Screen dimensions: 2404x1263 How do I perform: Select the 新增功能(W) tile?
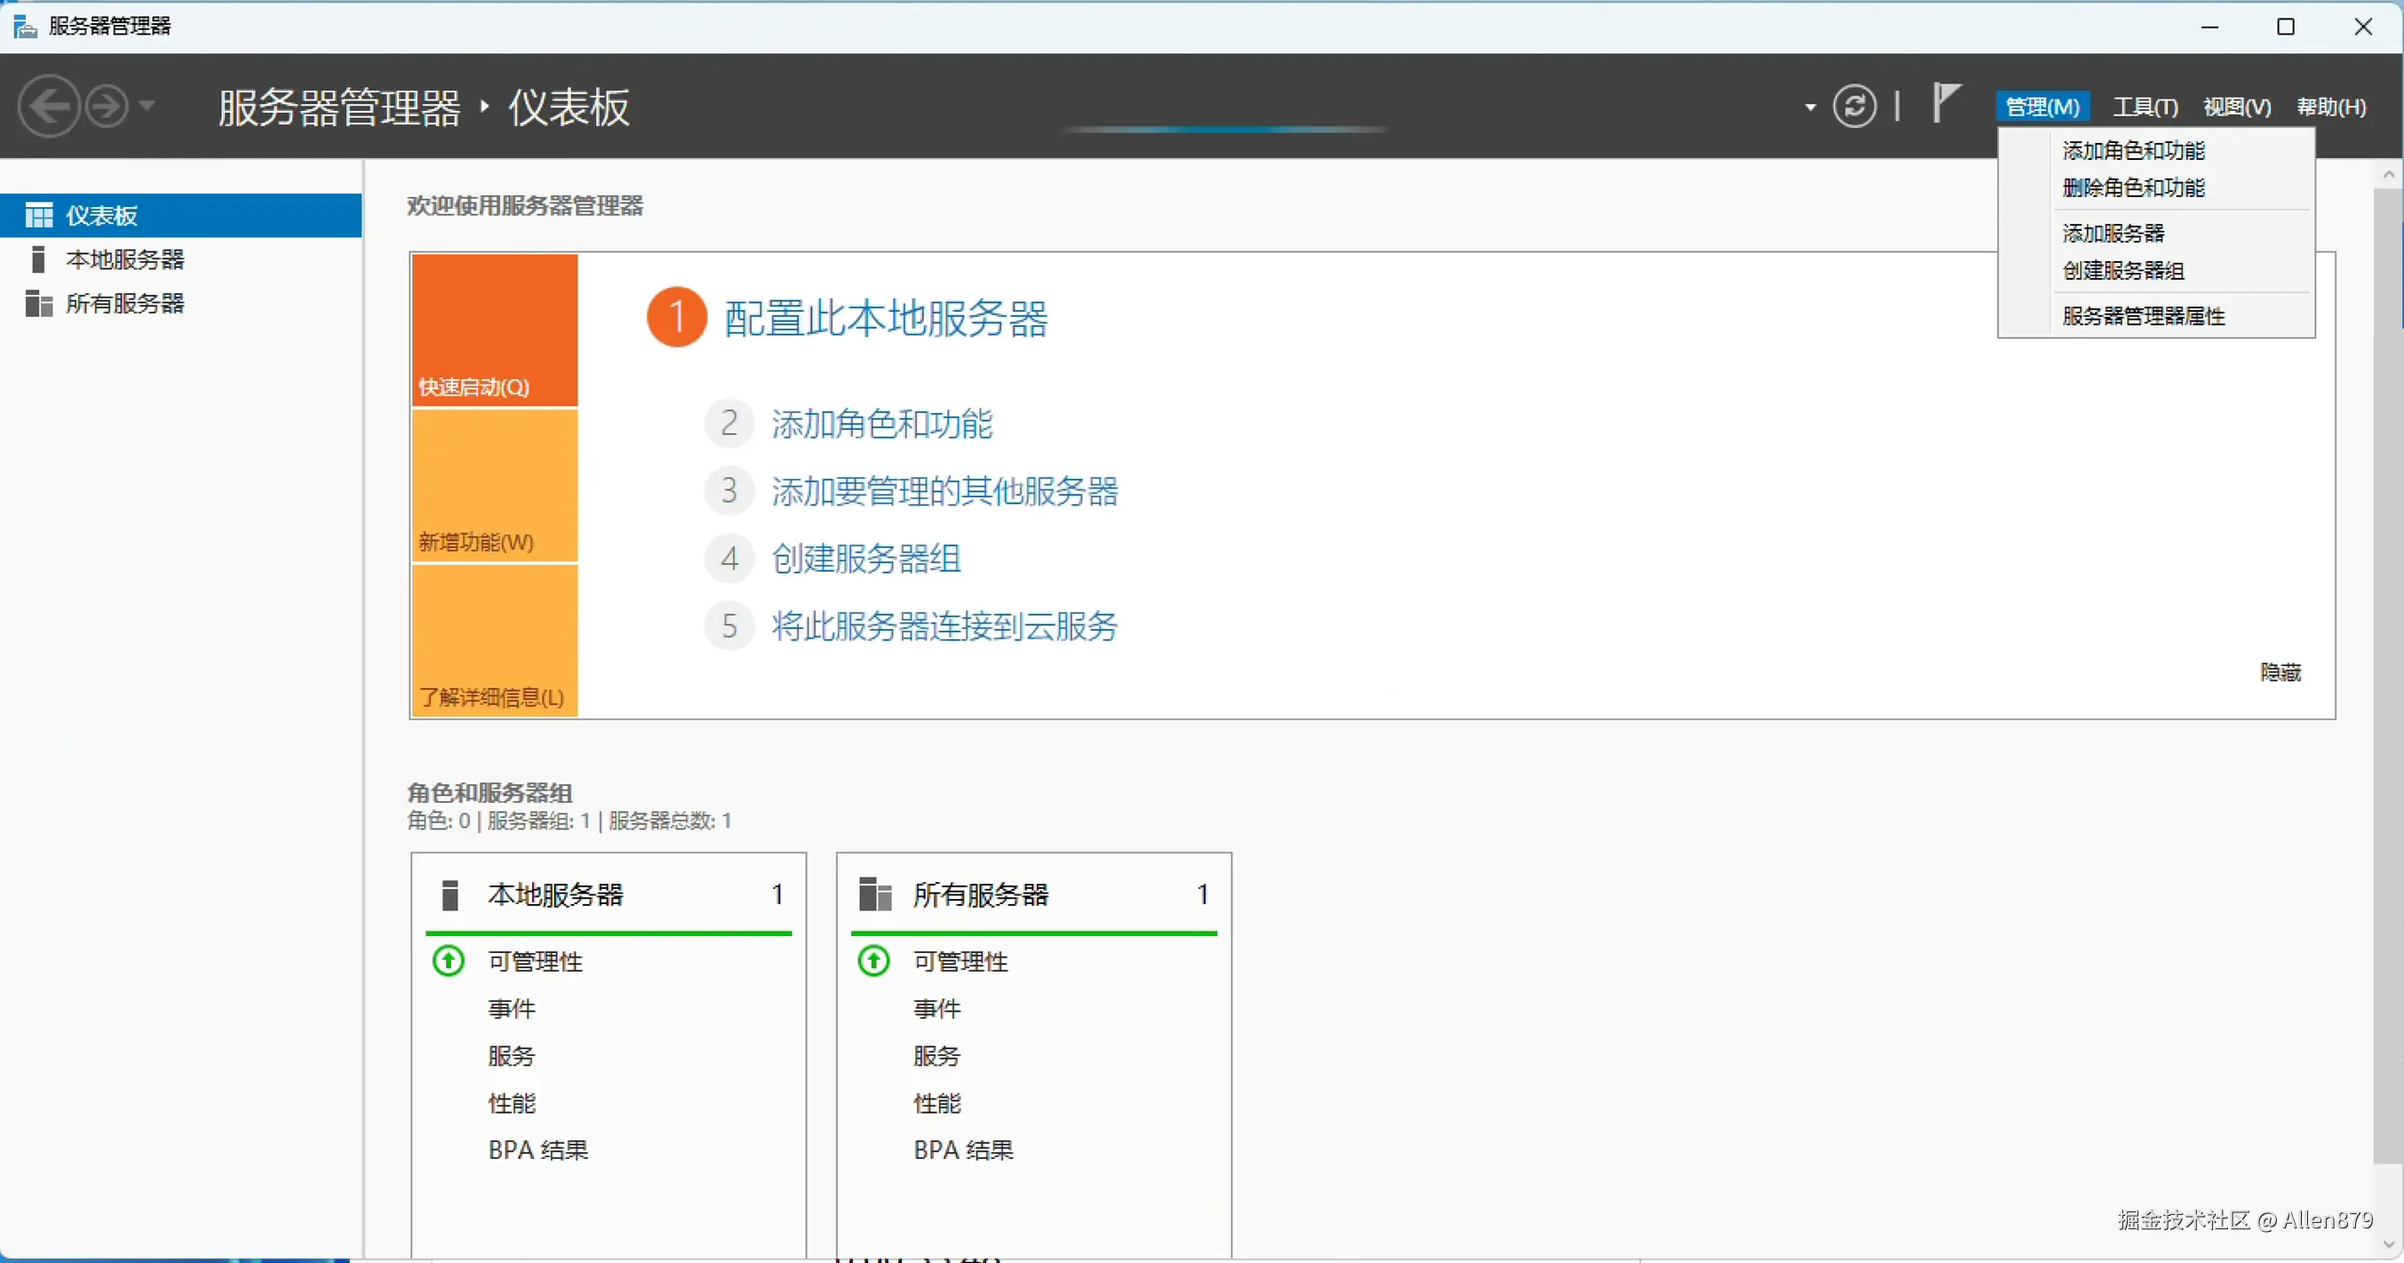pyautogui.click(x=495, y=485)
